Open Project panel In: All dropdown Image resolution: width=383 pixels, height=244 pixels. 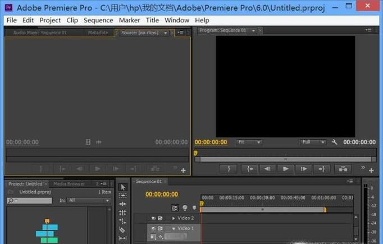[89, 200]
